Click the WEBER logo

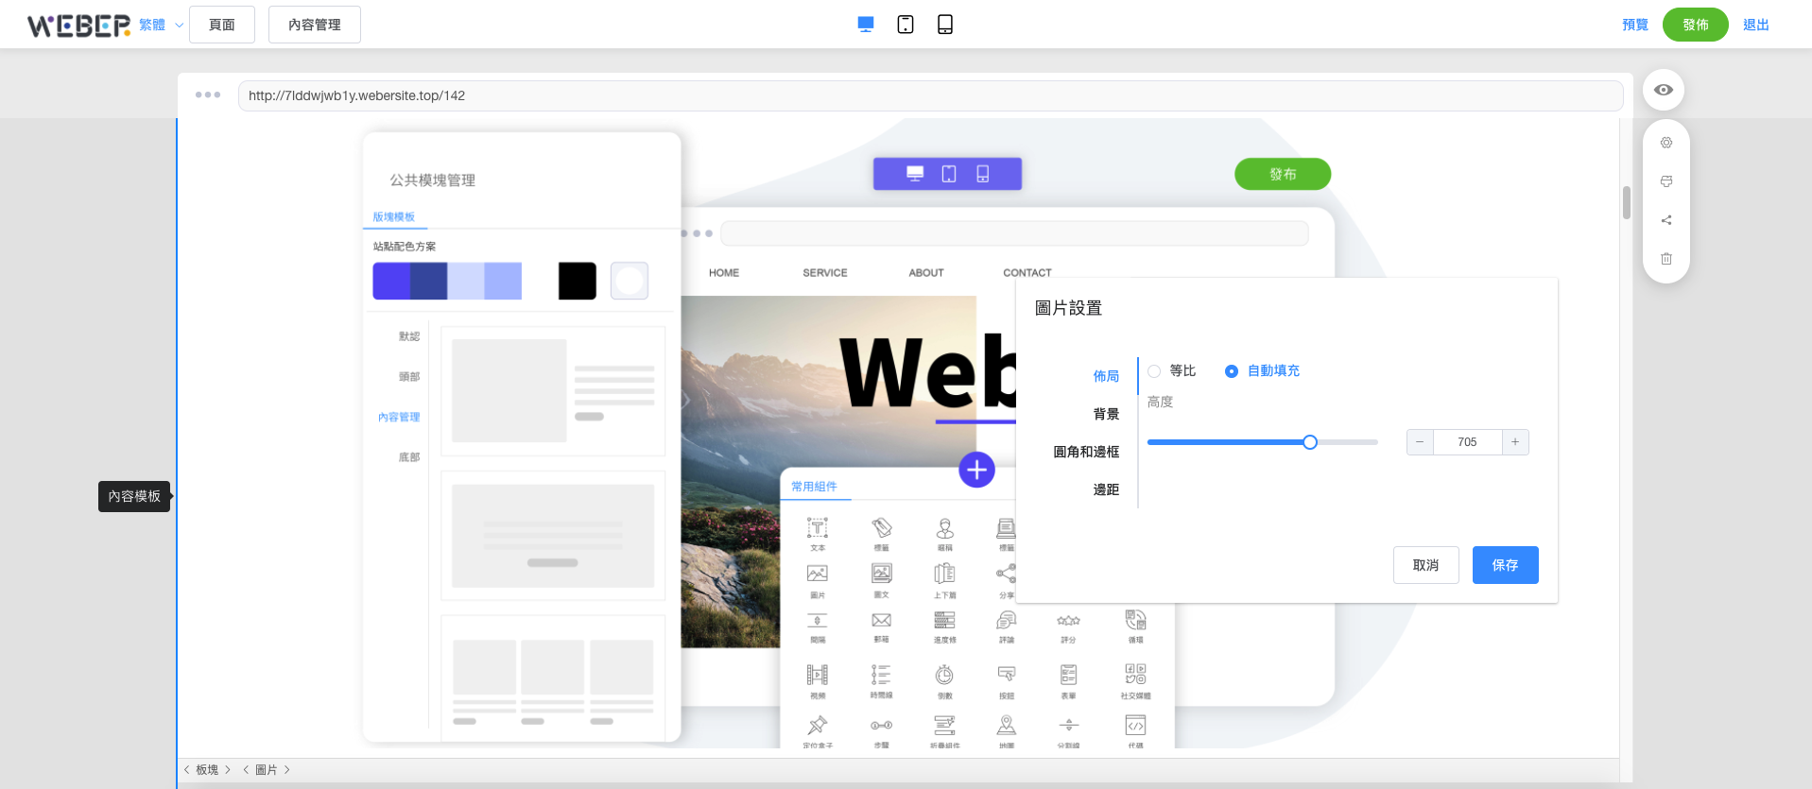[x=78, y=26]
